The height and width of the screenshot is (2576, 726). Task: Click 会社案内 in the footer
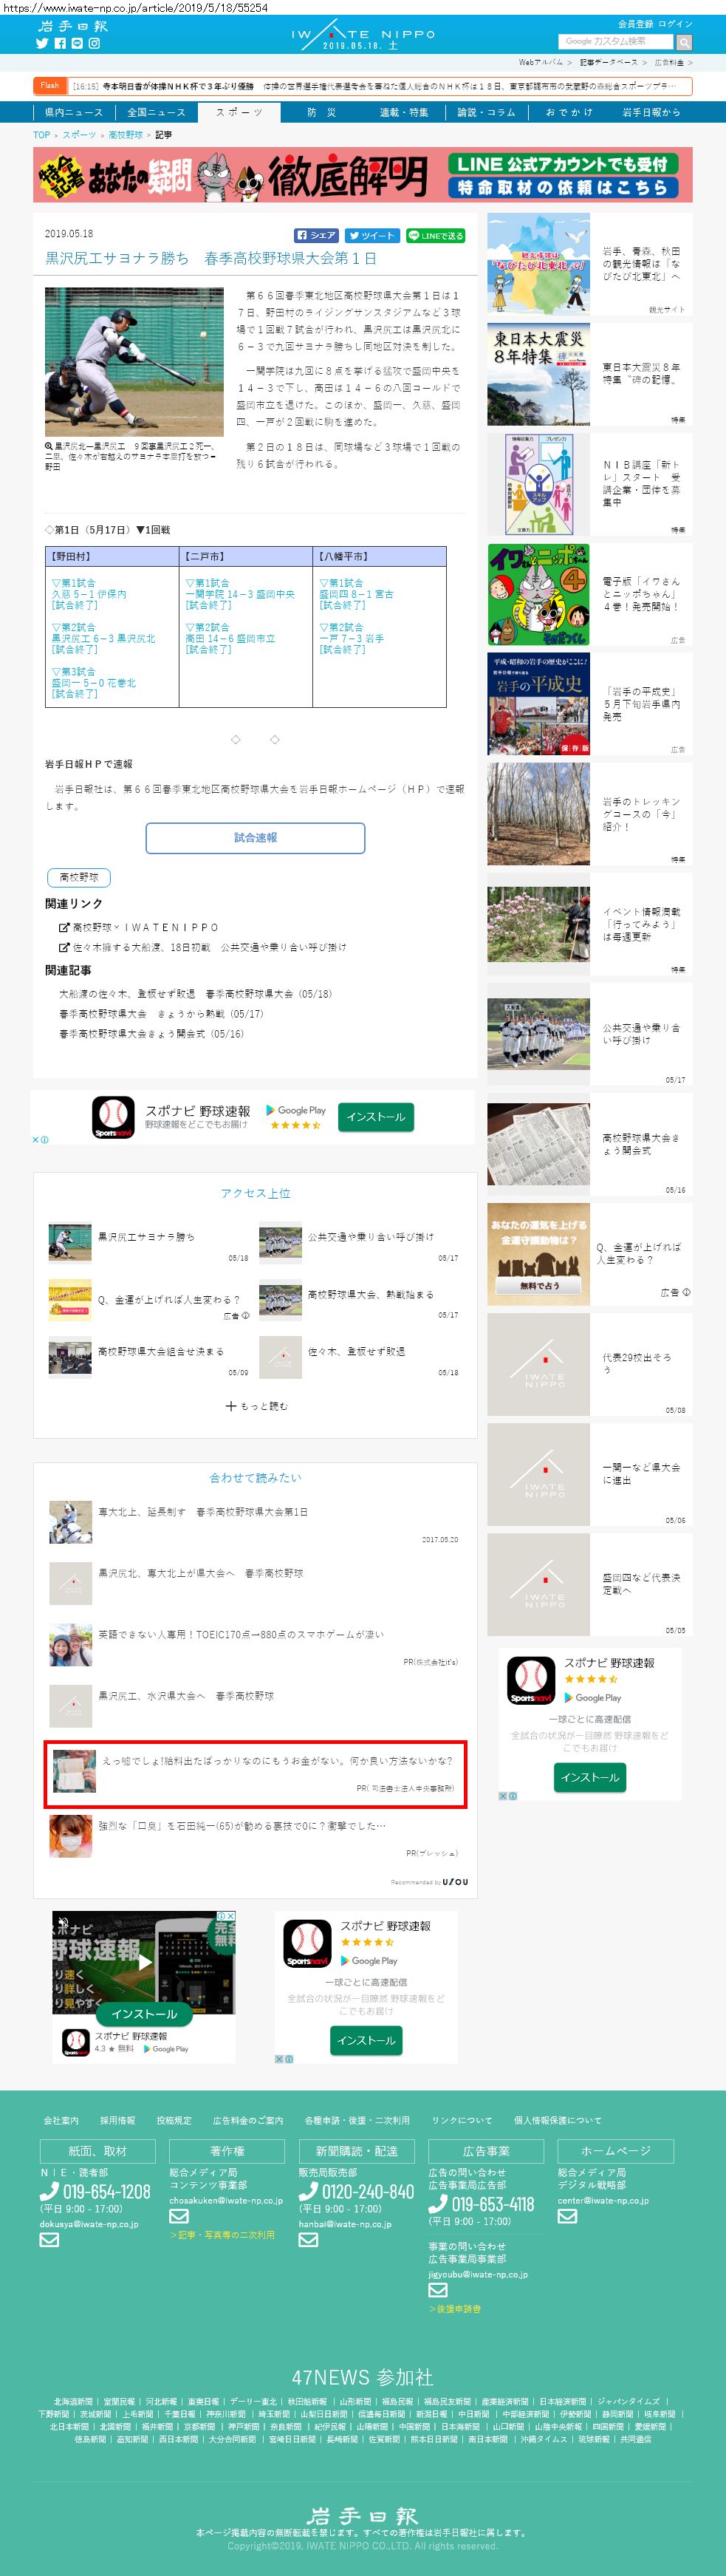click(x=61, y=2120)
